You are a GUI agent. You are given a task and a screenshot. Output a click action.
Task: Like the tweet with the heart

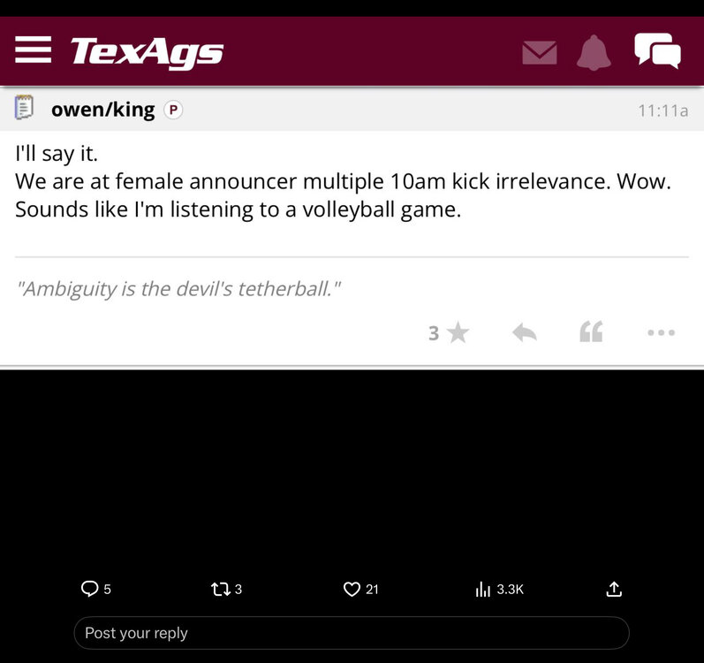point(352,589)
